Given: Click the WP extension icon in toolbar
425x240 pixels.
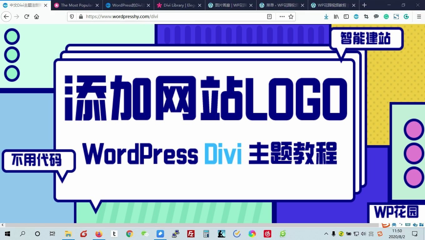Looking at the screenshot, I should [356, 17].
